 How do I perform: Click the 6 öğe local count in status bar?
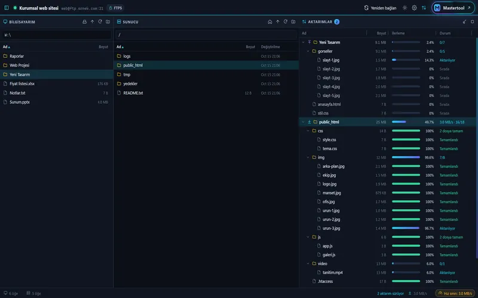coord(11,293)
